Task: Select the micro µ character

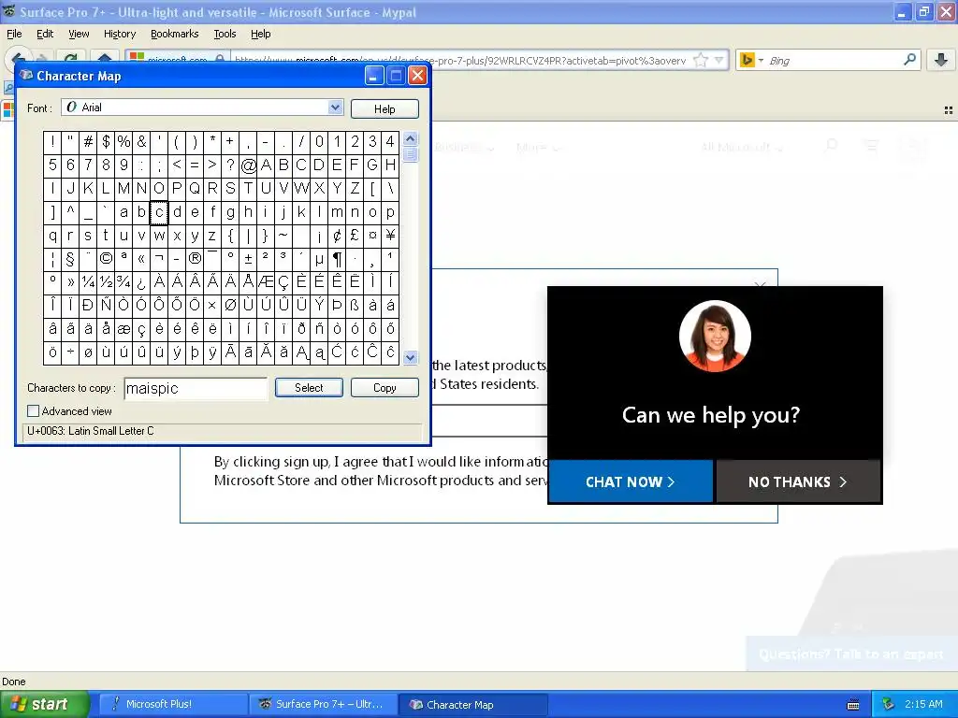Action: (x=319, y=259)
